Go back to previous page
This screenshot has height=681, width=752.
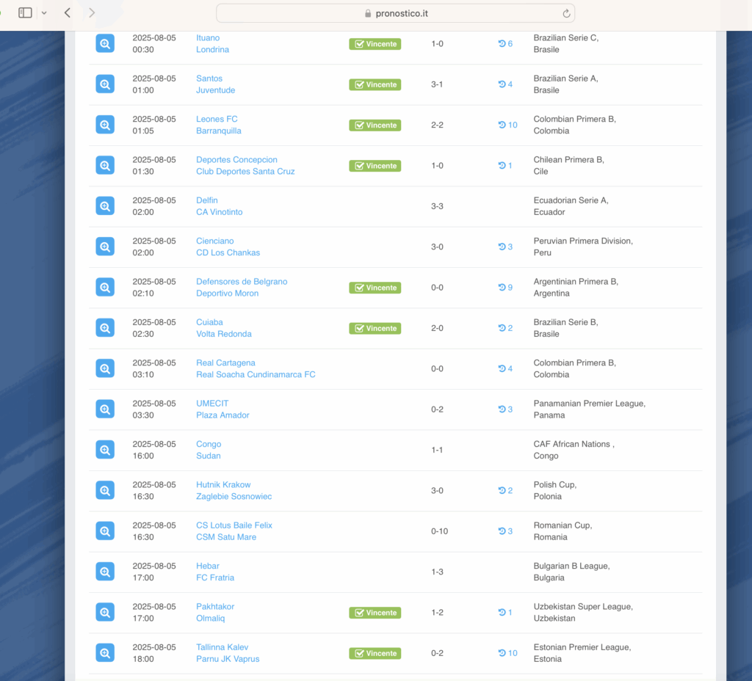[x=68, y=13]
